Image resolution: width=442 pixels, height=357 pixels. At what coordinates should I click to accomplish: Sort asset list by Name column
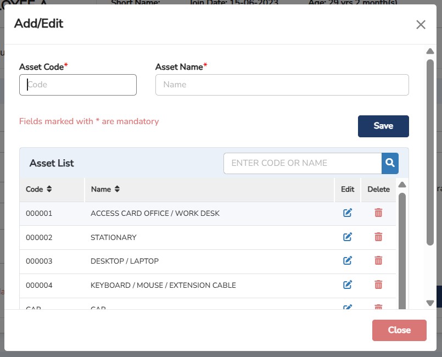117,189
